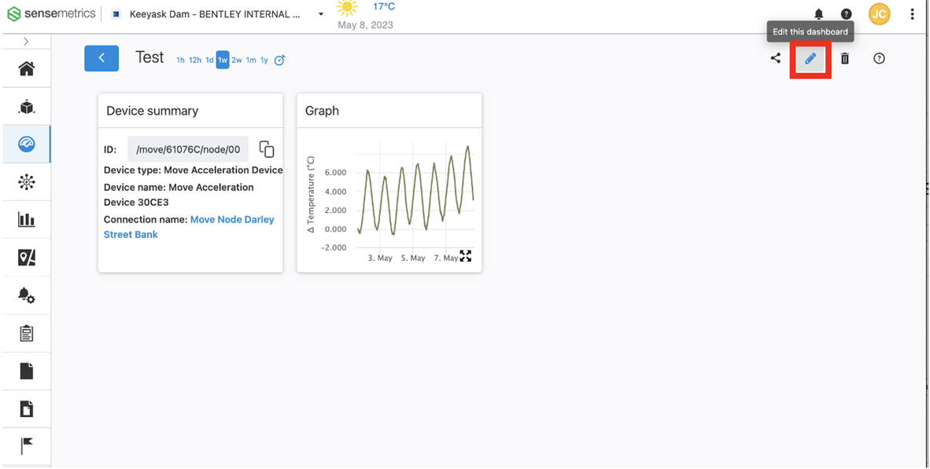The width and height of the screenshot is (930, 469).
Task: Expand the collapsed sidebar with the chevron
Action: coord(26,41)
